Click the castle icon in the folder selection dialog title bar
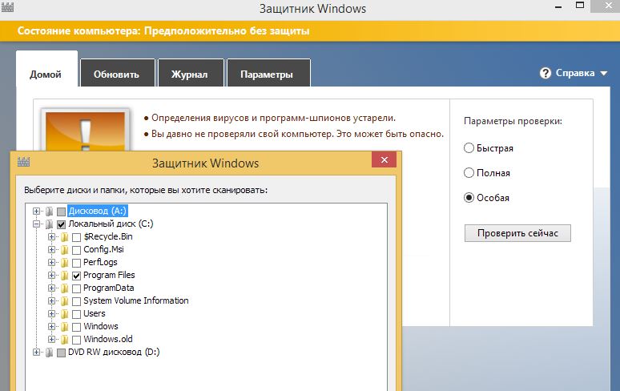 click(24, 162)
